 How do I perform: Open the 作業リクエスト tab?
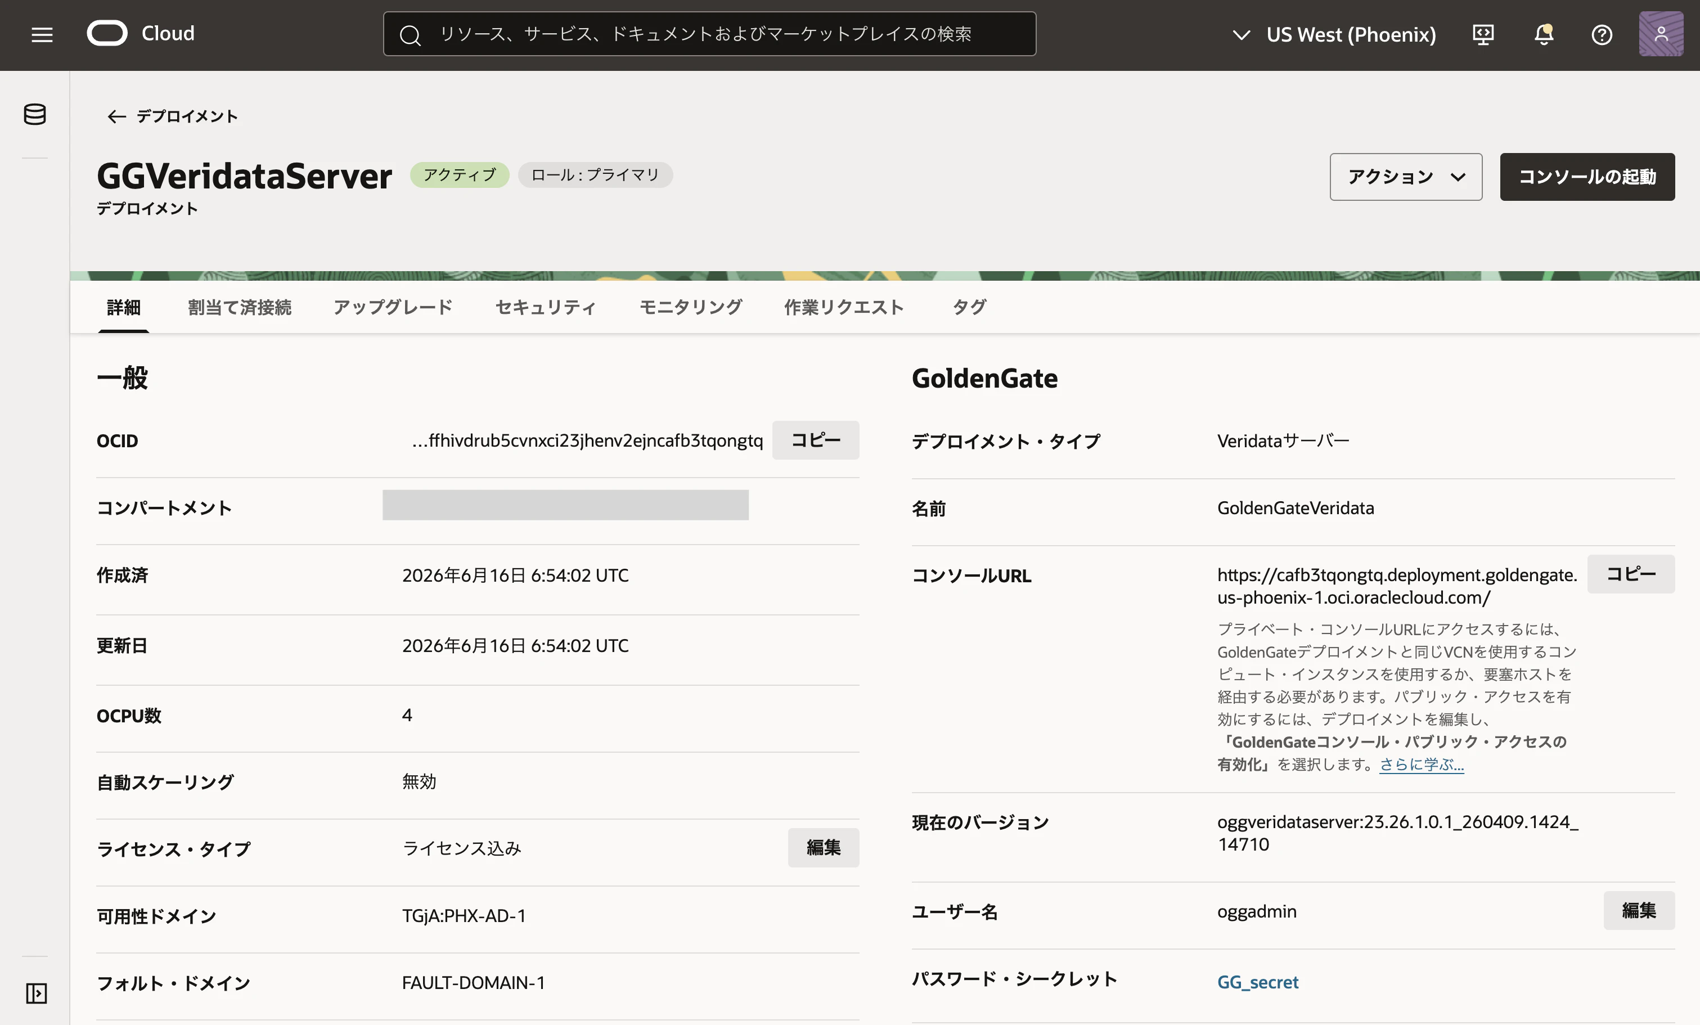(843, 307)
